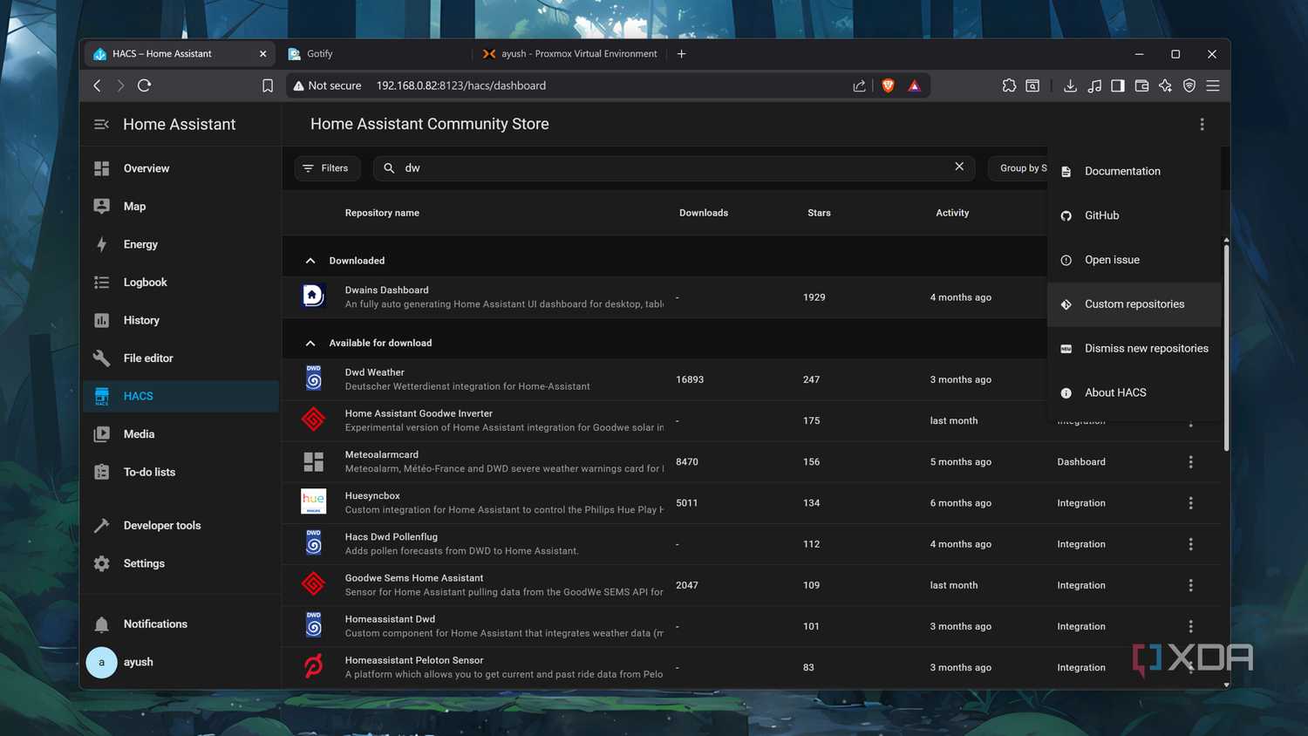Bookmark this page

[268, 85]
